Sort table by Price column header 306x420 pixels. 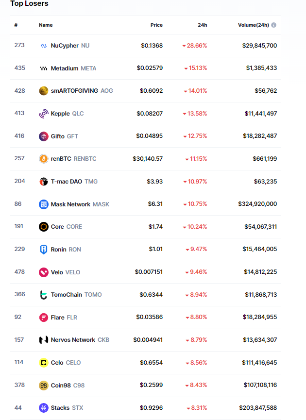click(156, 25)
